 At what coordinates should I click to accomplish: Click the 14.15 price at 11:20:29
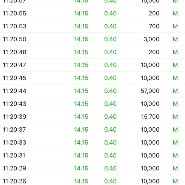(81, 168)
